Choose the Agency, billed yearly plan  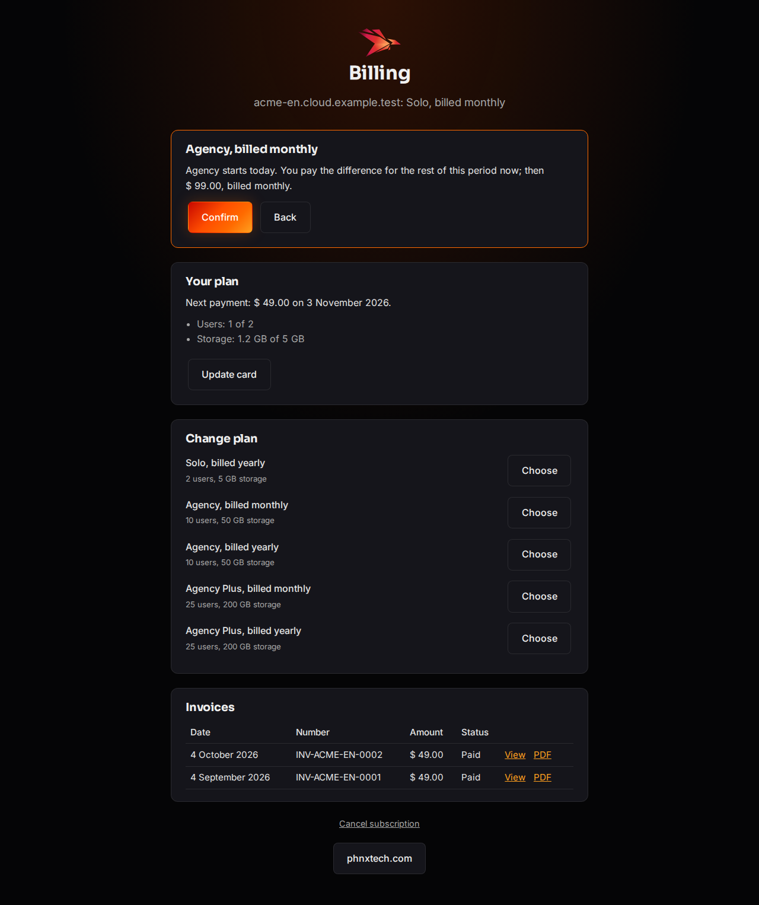click(x=539, y=555)
